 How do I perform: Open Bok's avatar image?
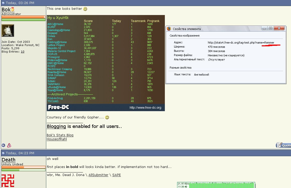click(8, 31)
